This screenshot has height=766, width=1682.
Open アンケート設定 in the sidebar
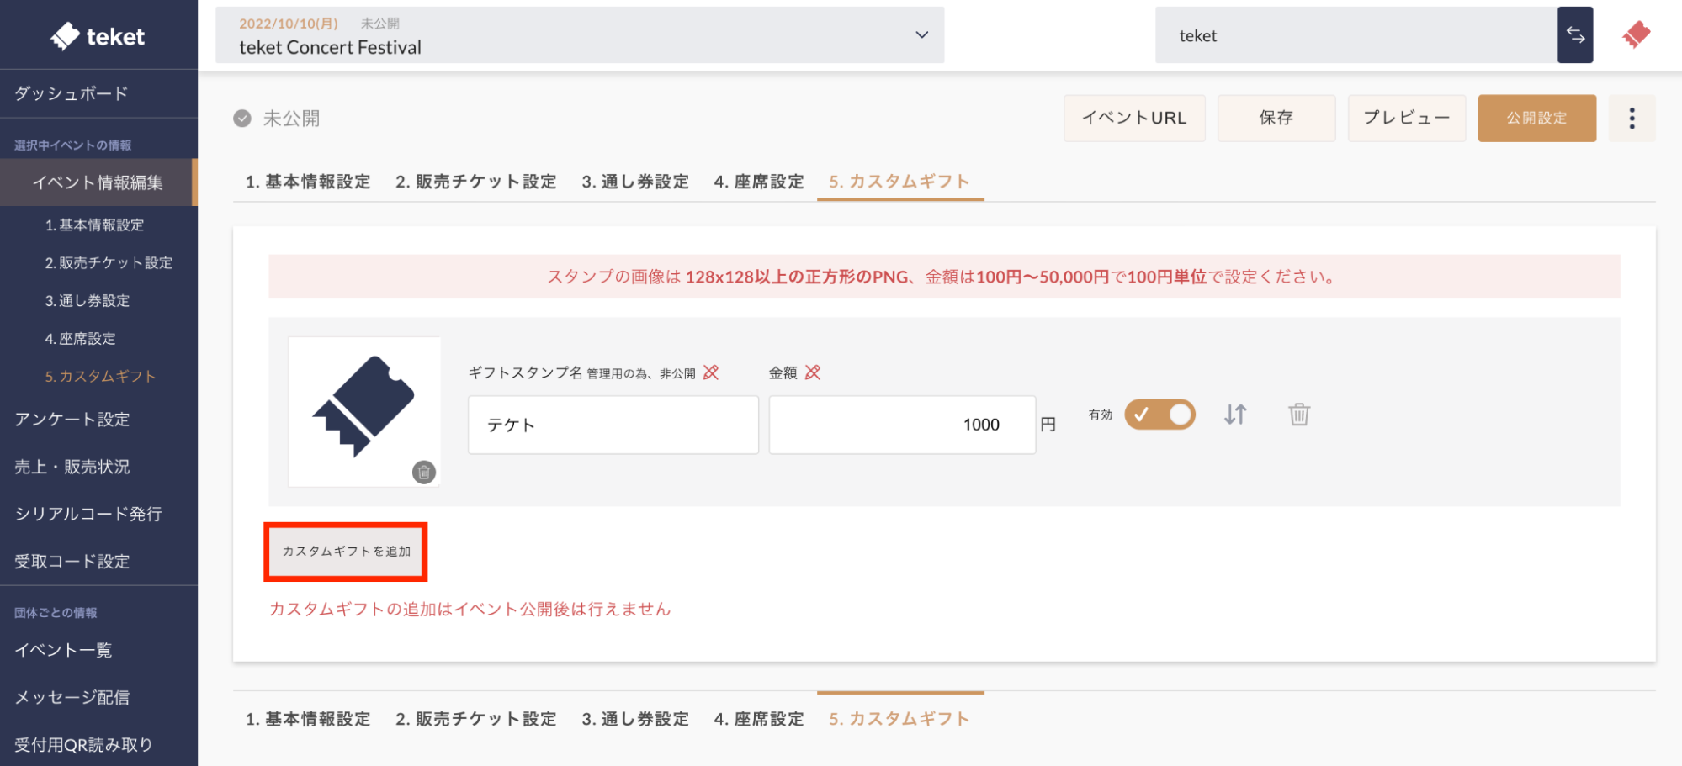pyautogui.click(x=72, y=420)
